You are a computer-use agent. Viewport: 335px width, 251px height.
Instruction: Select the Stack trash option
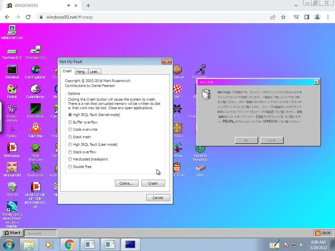point(79,137)
